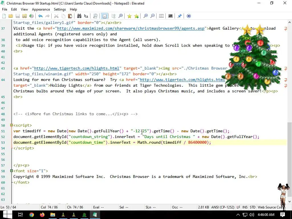Click the magnifier-on-page toolbar icon
Screen dimensions: 292x219
tap(95, 16)
